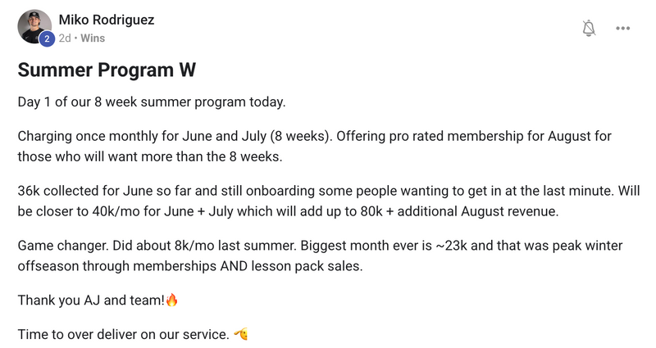This screenshot has width=656, height=348.
Task: Click the (8 weeks) parenthetical text
Action: coord(301,136)
